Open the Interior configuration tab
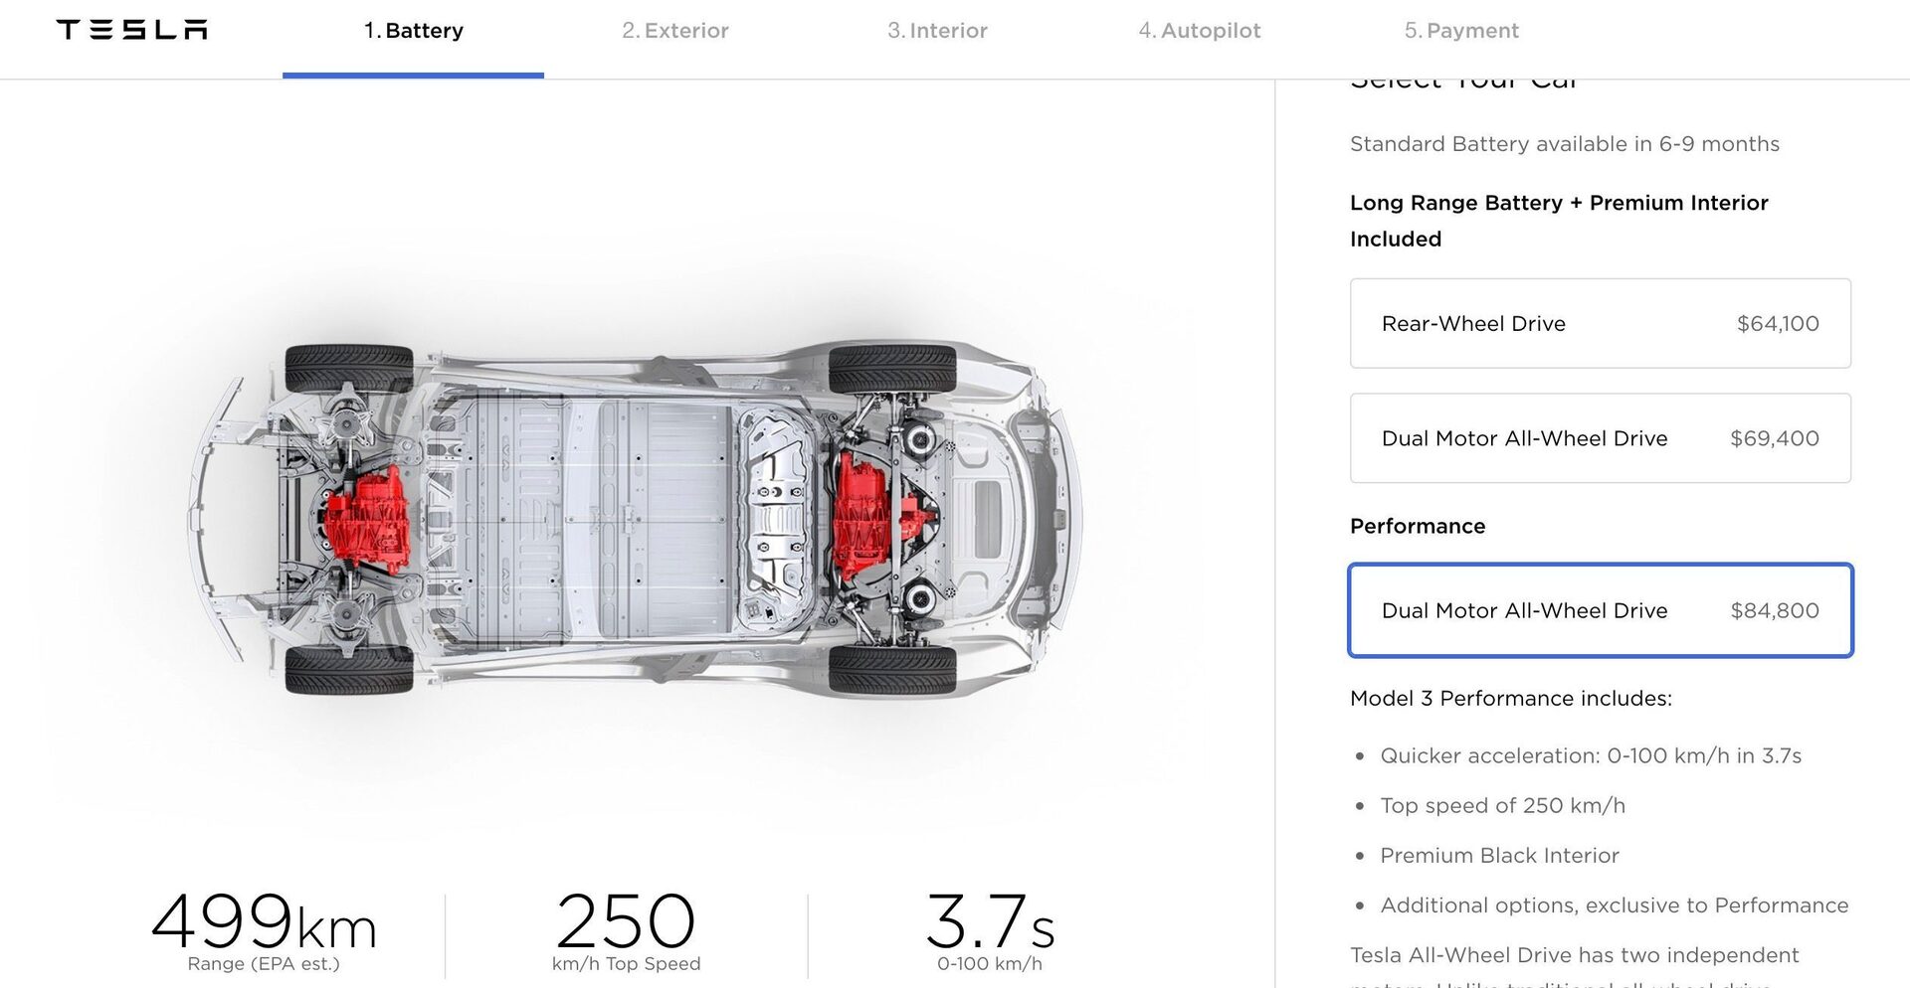 point(938,30)
